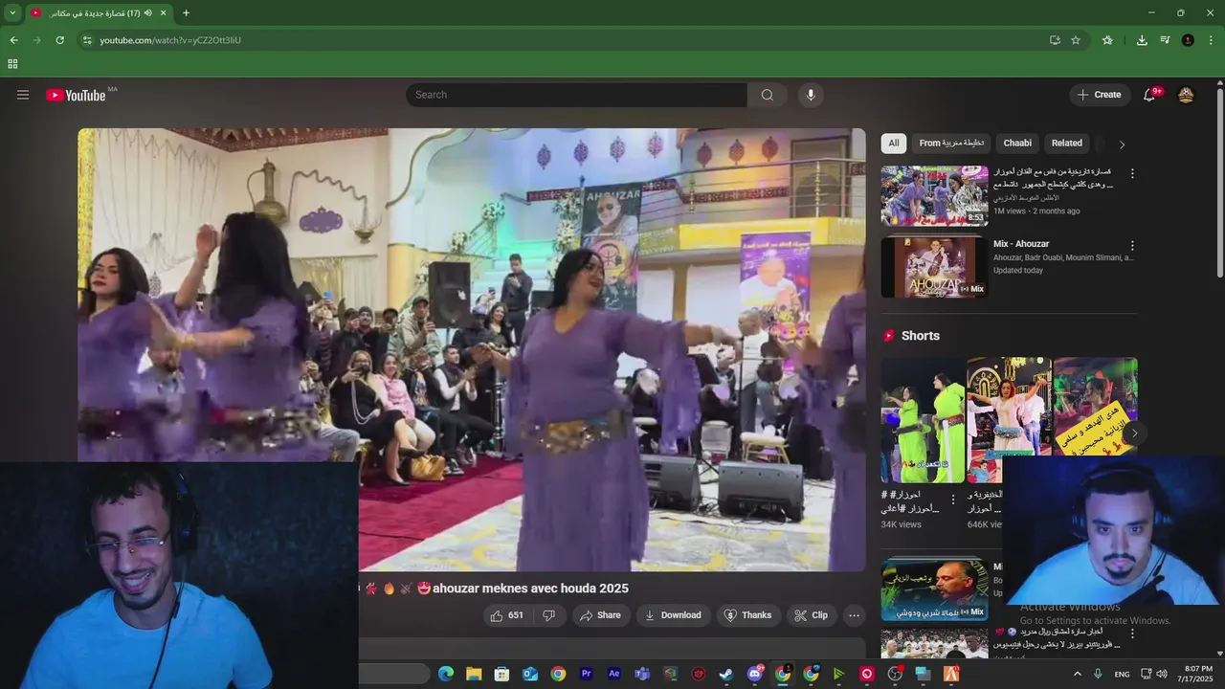
Task: Create a Clip of the video
Action: (x=811, y=615)
